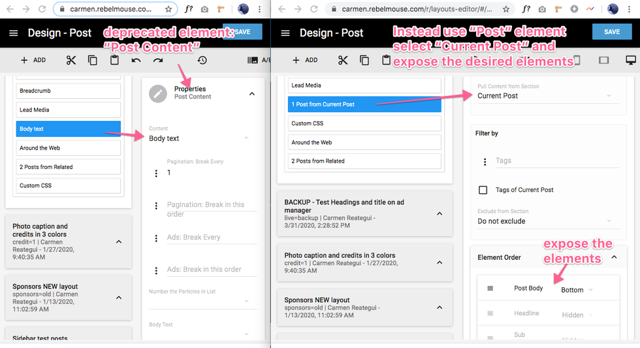Click the copy icon in right toolbar
The height and width of the screenshot is (348, 640).
pos(364,60)
